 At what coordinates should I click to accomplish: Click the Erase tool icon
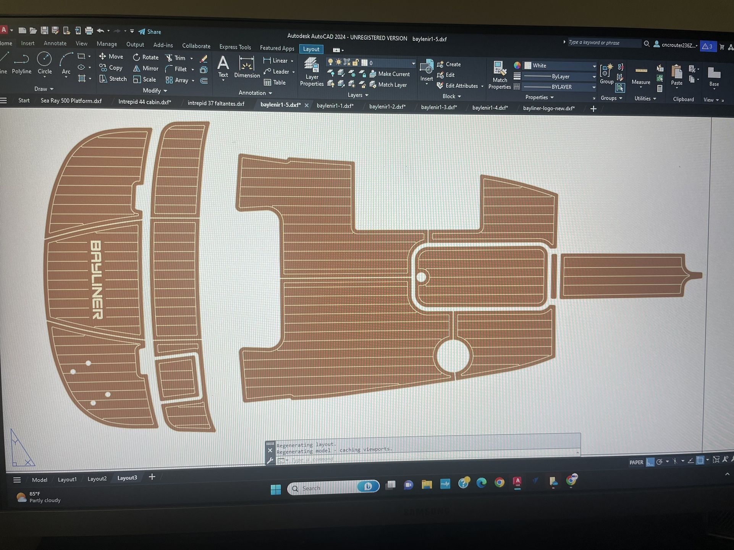pyautogui.click(x=204, y=59)
